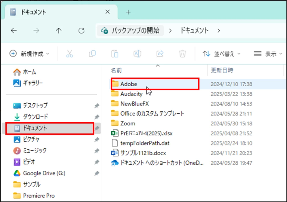Open サンプル folder in sidebar
The image size is (287, 202).
pyautogui.click(x=27, y=184)
